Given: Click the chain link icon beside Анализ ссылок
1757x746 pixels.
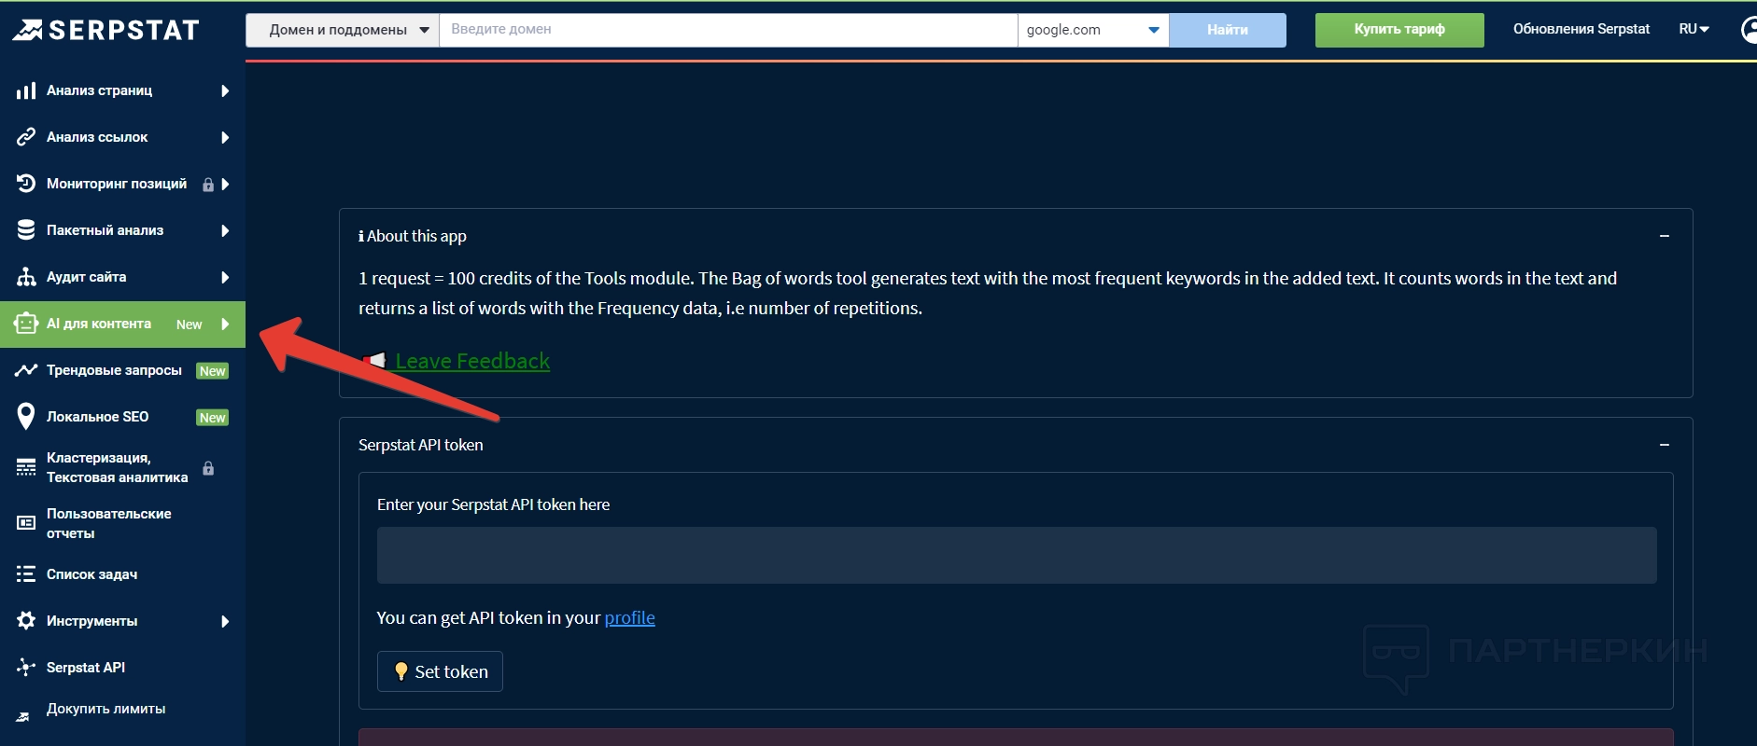Looking at the screenshot, I should pos(26,137).
